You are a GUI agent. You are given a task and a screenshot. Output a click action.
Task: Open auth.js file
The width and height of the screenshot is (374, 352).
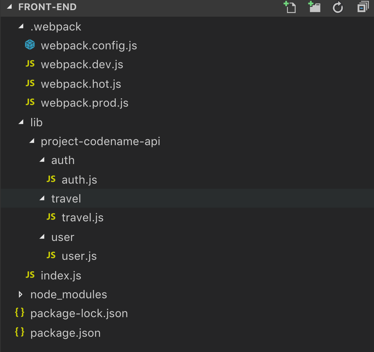click(x=79, y=180)
